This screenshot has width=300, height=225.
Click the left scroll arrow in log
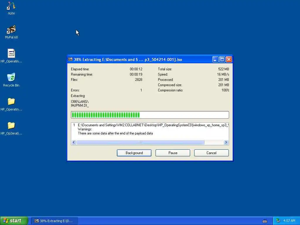[x=74, y=142]
